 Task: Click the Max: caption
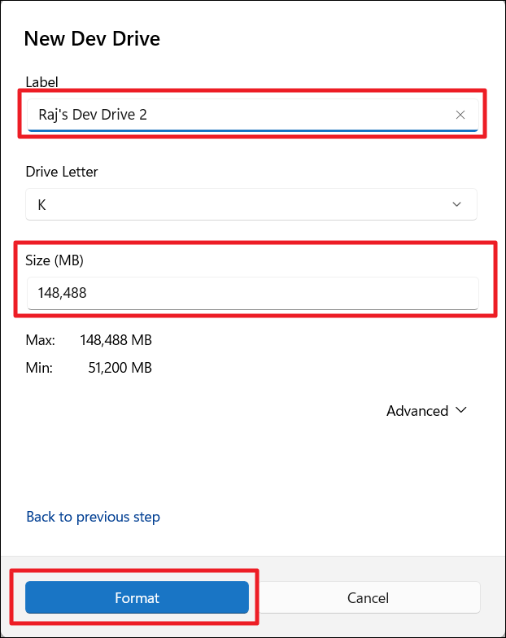[x=41, y=339]
